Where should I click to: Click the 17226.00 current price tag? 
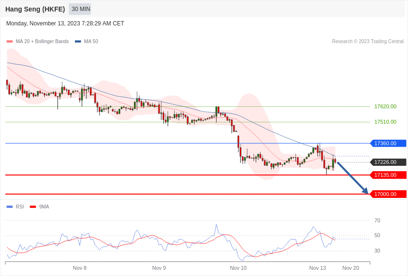(388, 162)
